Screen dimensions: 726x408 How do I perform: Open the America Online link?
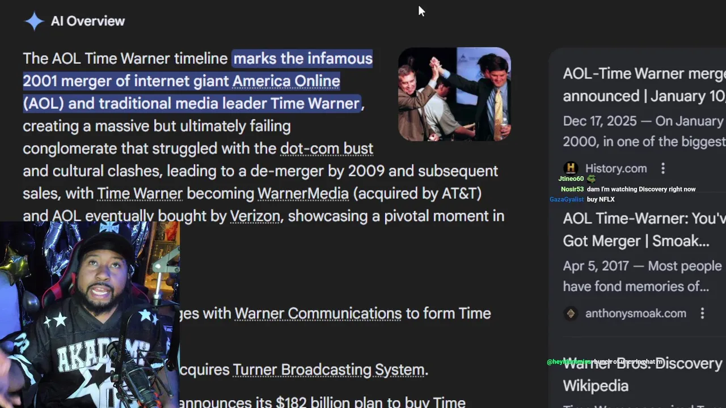click(x=286, y=81)
